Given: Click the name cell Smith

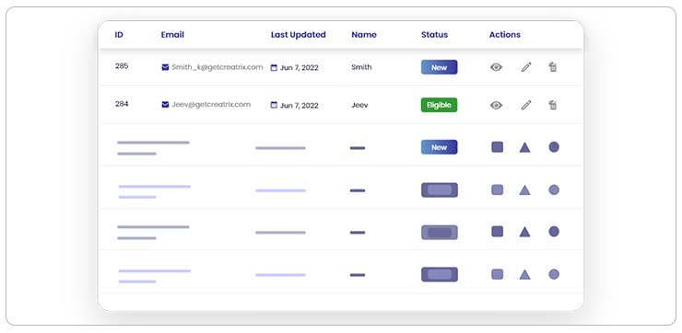Looking at the screenshot, I should (361, 67).
